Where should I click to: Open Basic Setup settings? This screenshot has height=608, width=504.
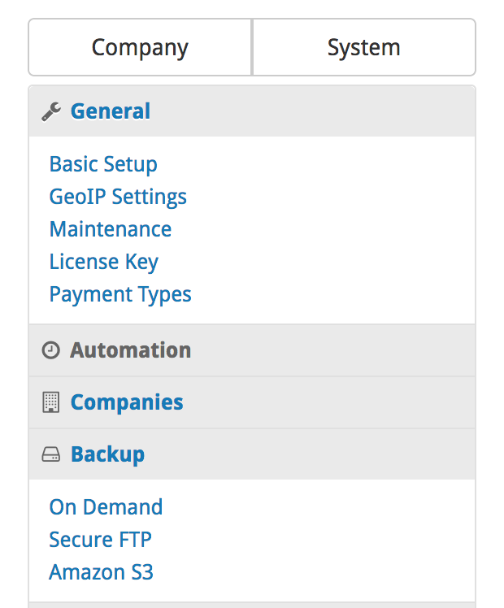[x=103, y=164]
